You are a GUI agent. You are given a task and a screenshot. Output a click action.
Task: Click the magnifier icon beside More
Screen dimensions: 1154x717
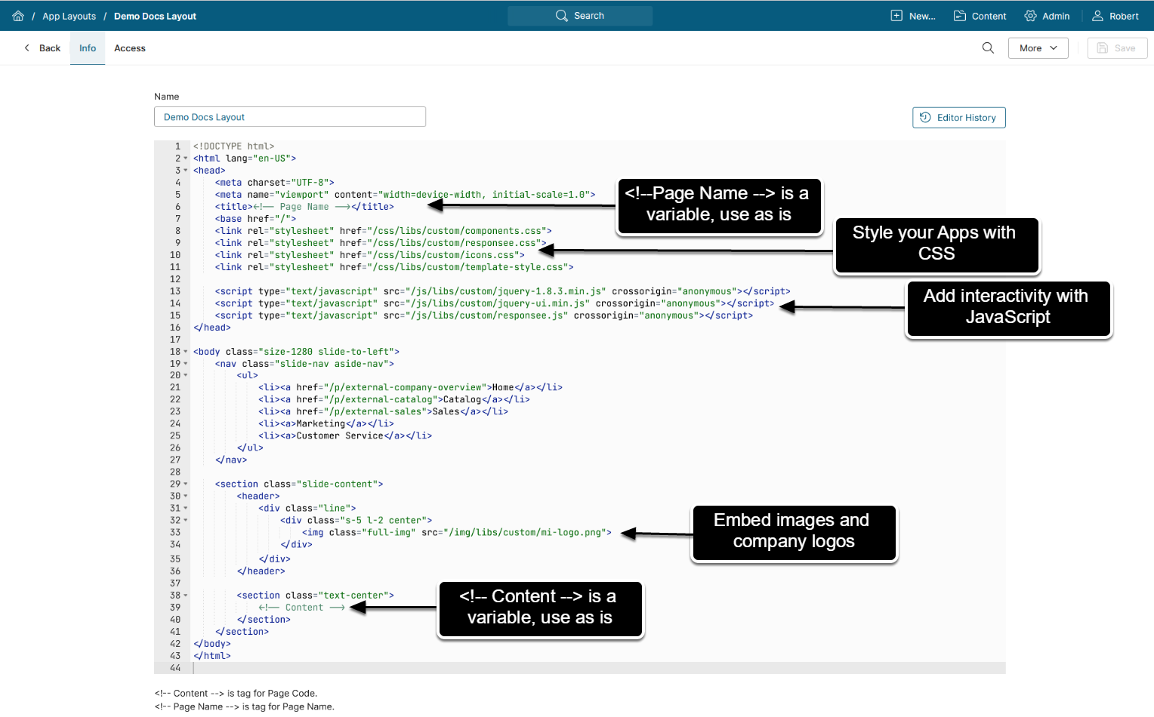coord(988,48)
